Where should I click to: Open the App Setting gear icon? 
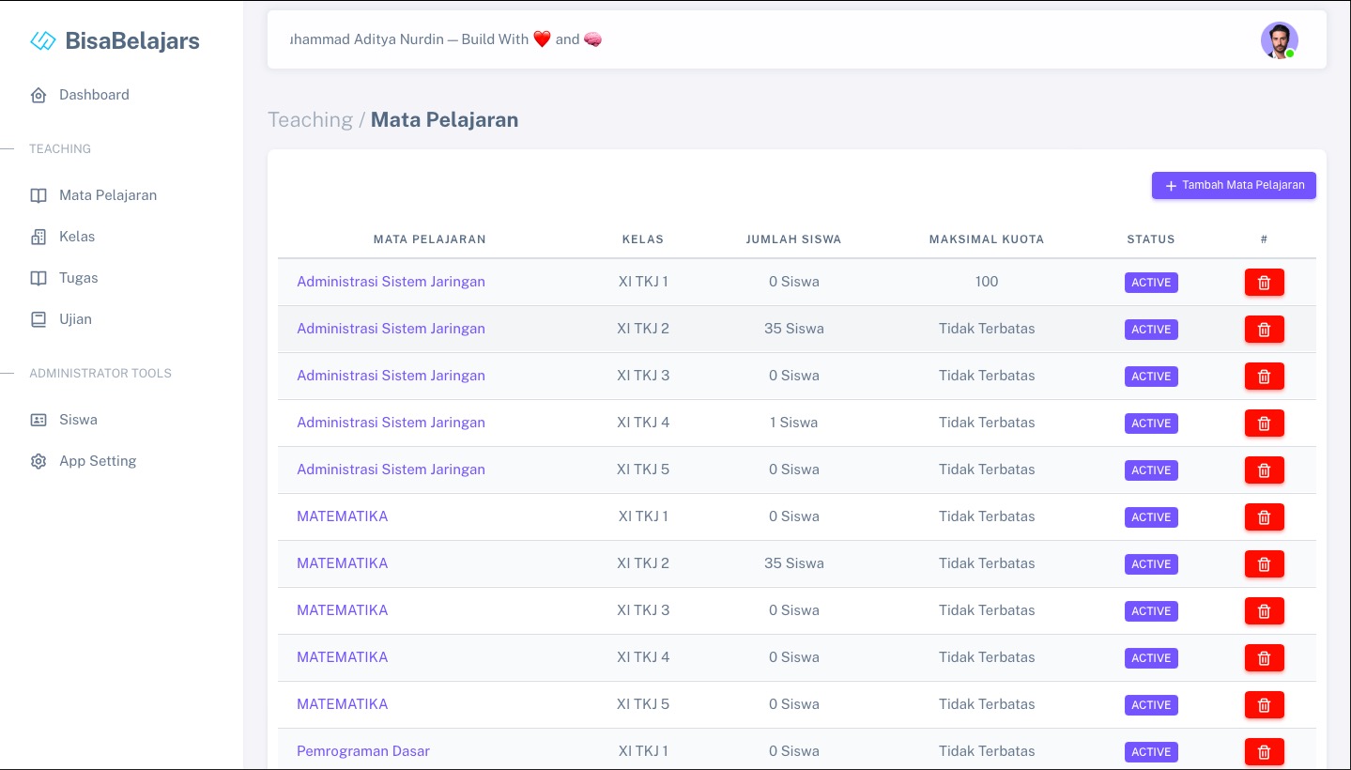click(x=38, y=461)
